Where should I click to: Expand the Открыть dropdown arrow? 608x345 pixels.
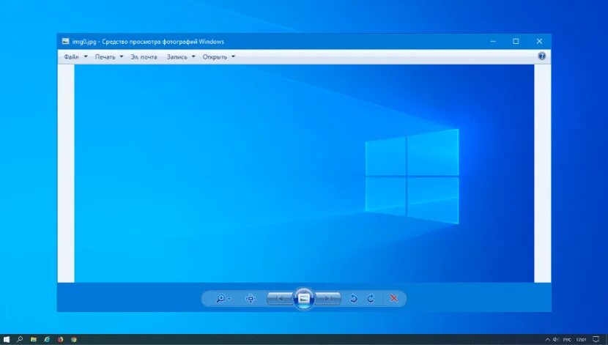click(233, 56)
